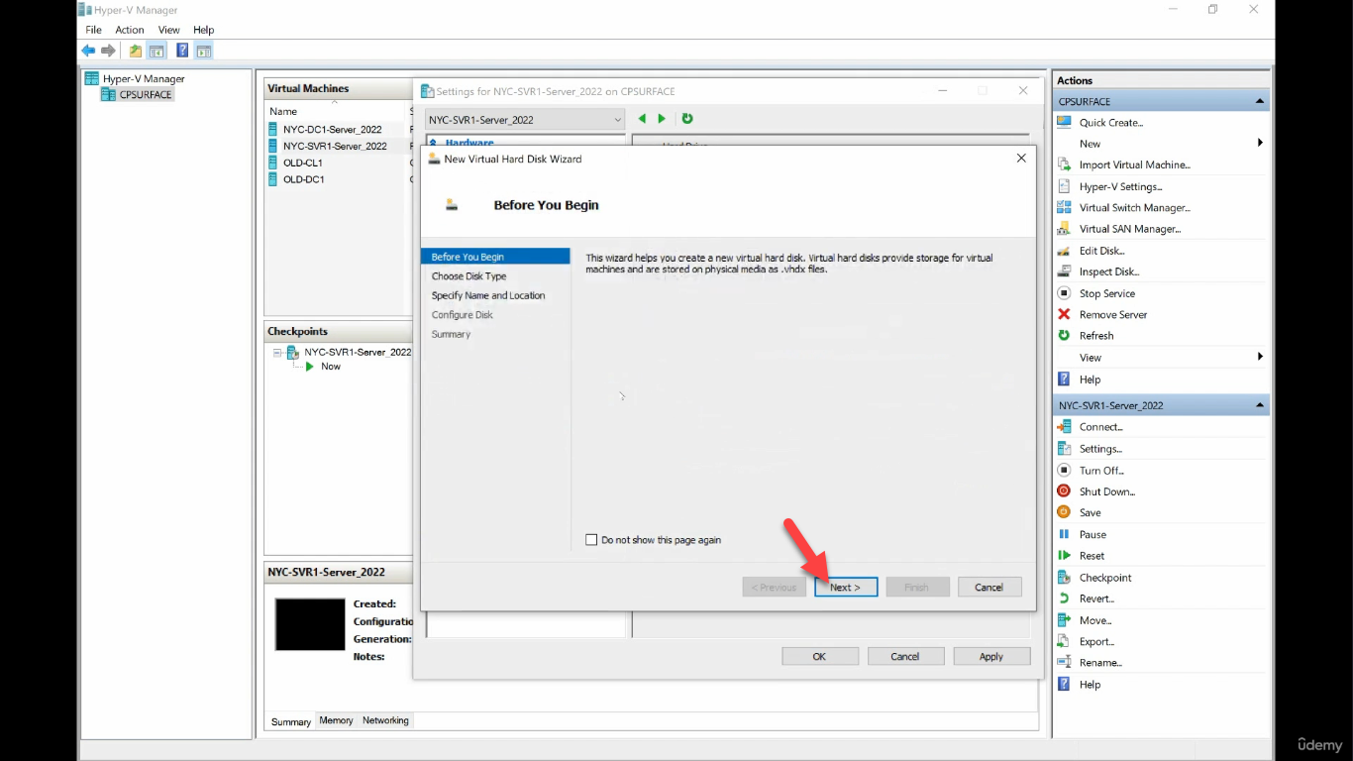This screenshot has width=1353, height=761.
Task: Collapse the NYC-SVR1-Server_2022 checkpoint tree node
Action: click(277, 352)
